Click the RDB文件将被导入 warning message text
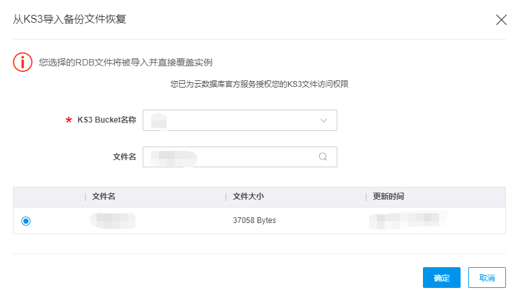The width and height of the screenshot is (517, 297). click(126, 62)
